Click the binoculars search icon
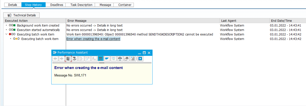The height and width of the screenshot is (106, 306). click(126, 58)
